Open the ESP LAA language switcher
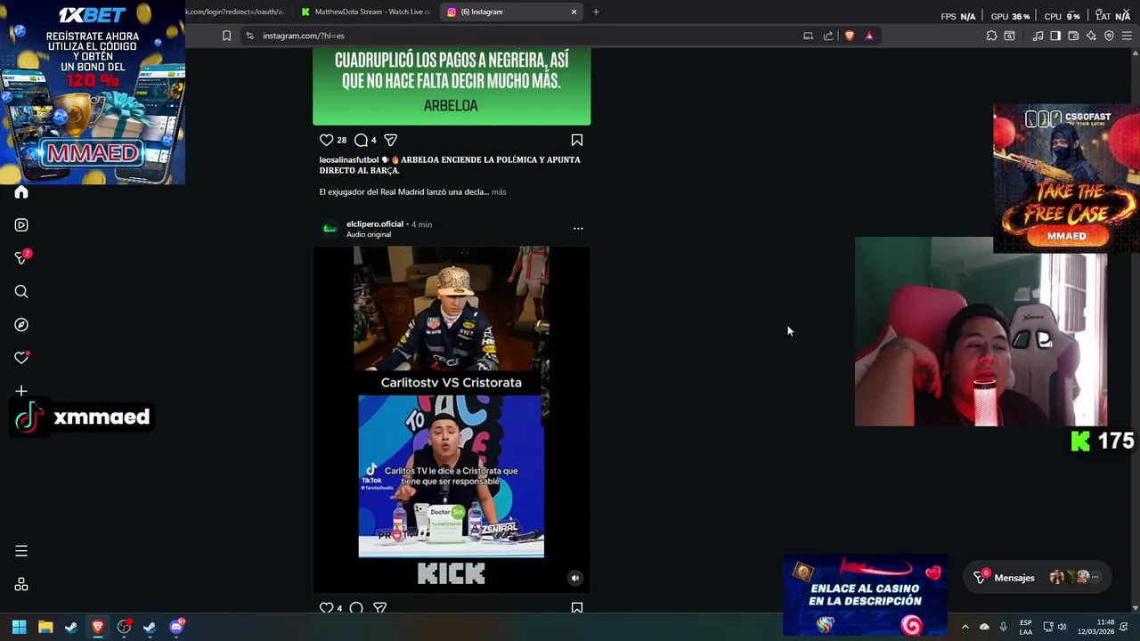This screenshot has width=1140, height=641. click(1026, 627)
